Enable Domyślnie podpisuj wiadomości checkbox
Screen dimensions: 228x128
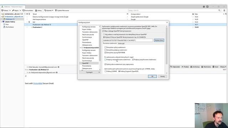click(x=105, y=50)
